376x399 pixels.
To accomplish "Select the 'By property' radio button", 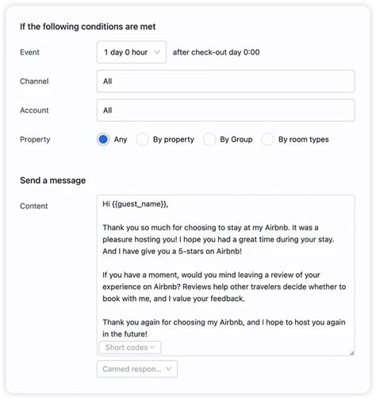I will pyautogui.click(x=142, y=139).
